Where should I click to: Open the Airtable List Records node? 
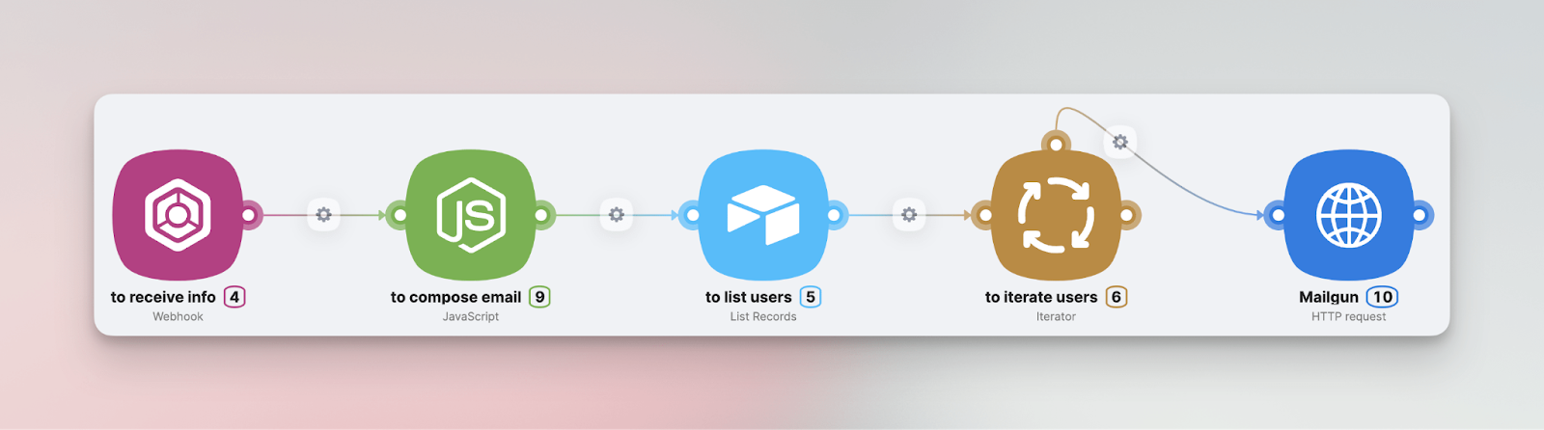tap(763, 215)
